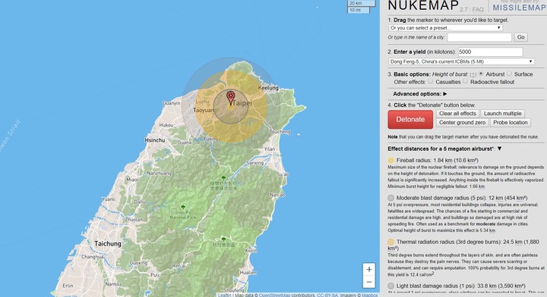Click the 1.84 km fireball radius value

[443, 161]
